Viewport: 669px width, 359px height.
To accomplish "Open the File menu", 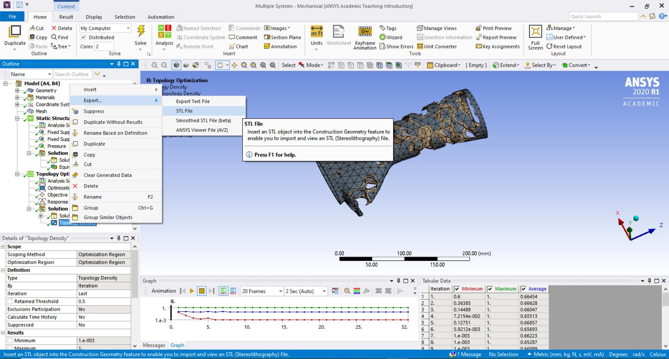I will point(12,17).
